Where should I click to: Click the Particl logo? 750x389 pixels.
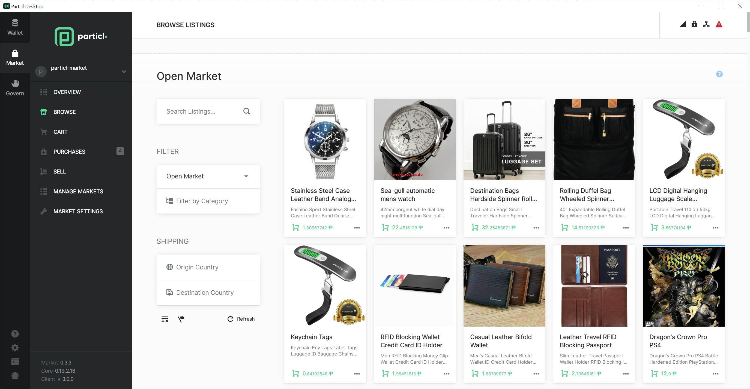pos(81,37)
